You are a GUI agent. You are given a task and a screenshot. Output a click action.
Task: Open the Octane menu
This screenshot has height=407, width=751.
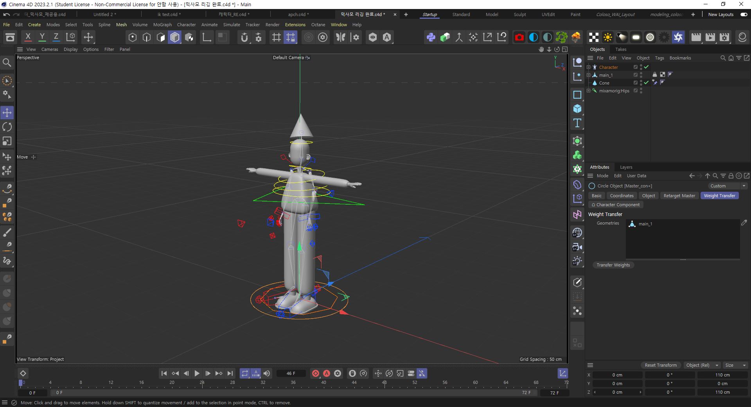coord(318,25)
